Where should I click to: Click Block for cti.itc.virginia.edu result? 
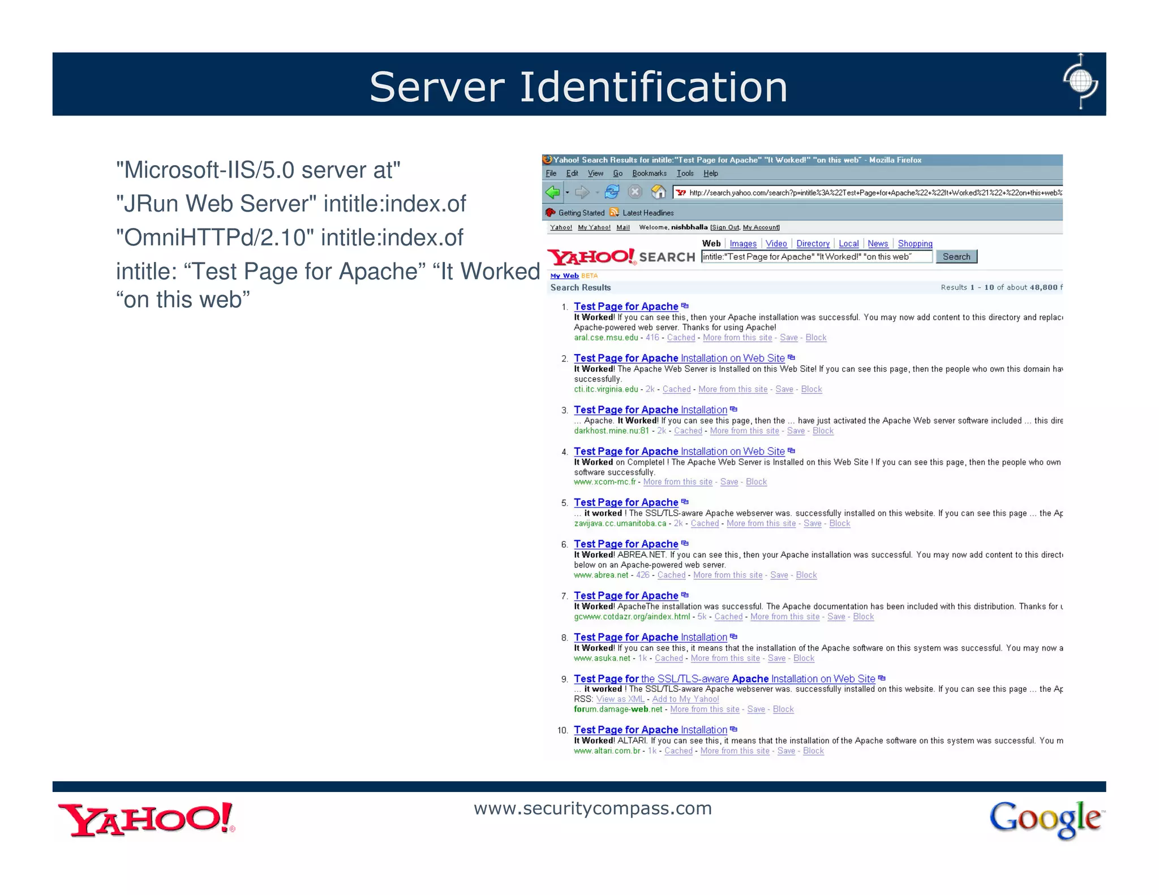(812, 389)
